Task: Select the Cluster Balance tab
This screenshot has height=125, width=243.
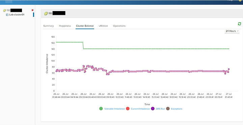Action: click(85, 26)
